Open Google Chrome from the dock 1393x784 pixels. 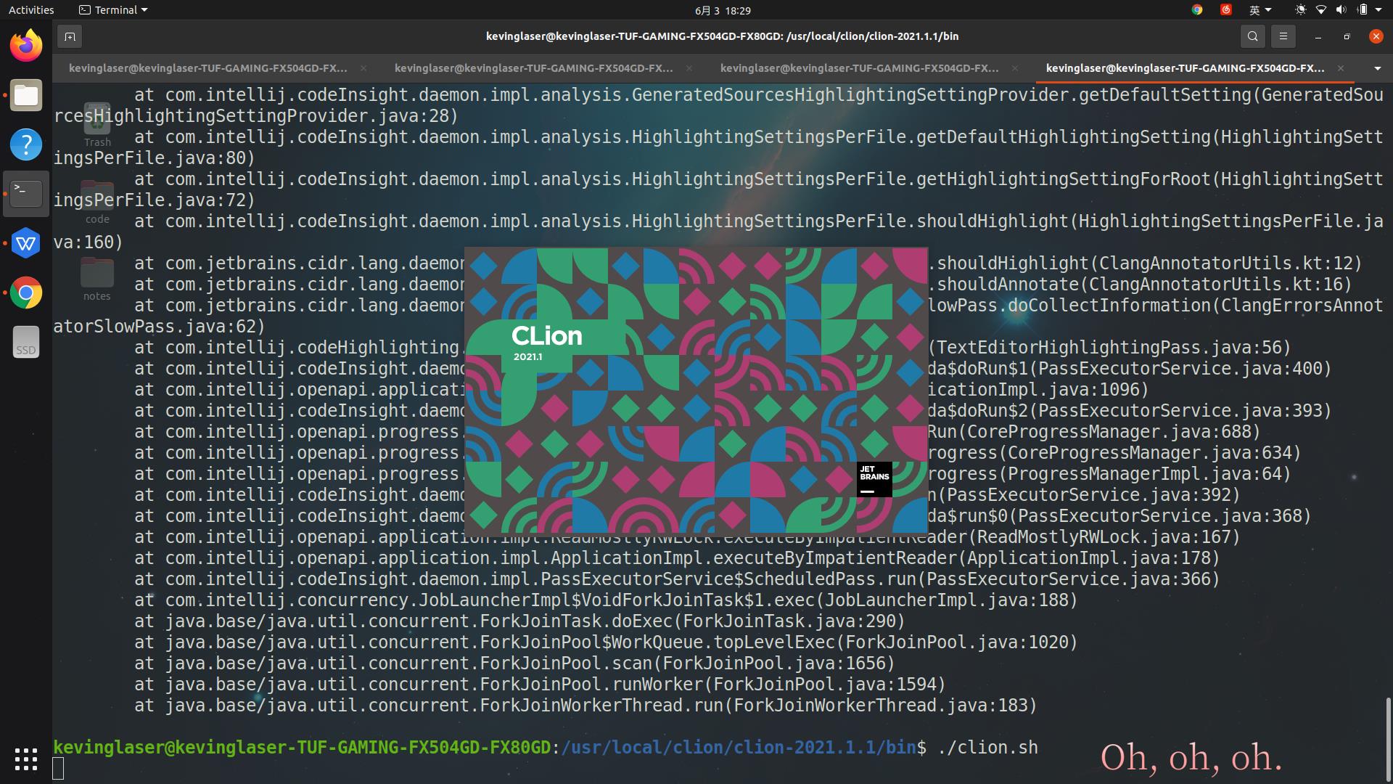[x=26, y=293]
